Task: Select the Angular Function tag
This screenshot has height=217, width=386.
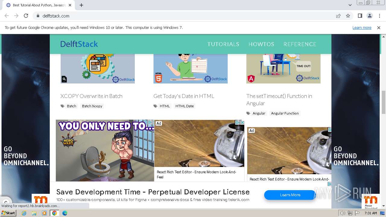Action: (x=285, y=113)
